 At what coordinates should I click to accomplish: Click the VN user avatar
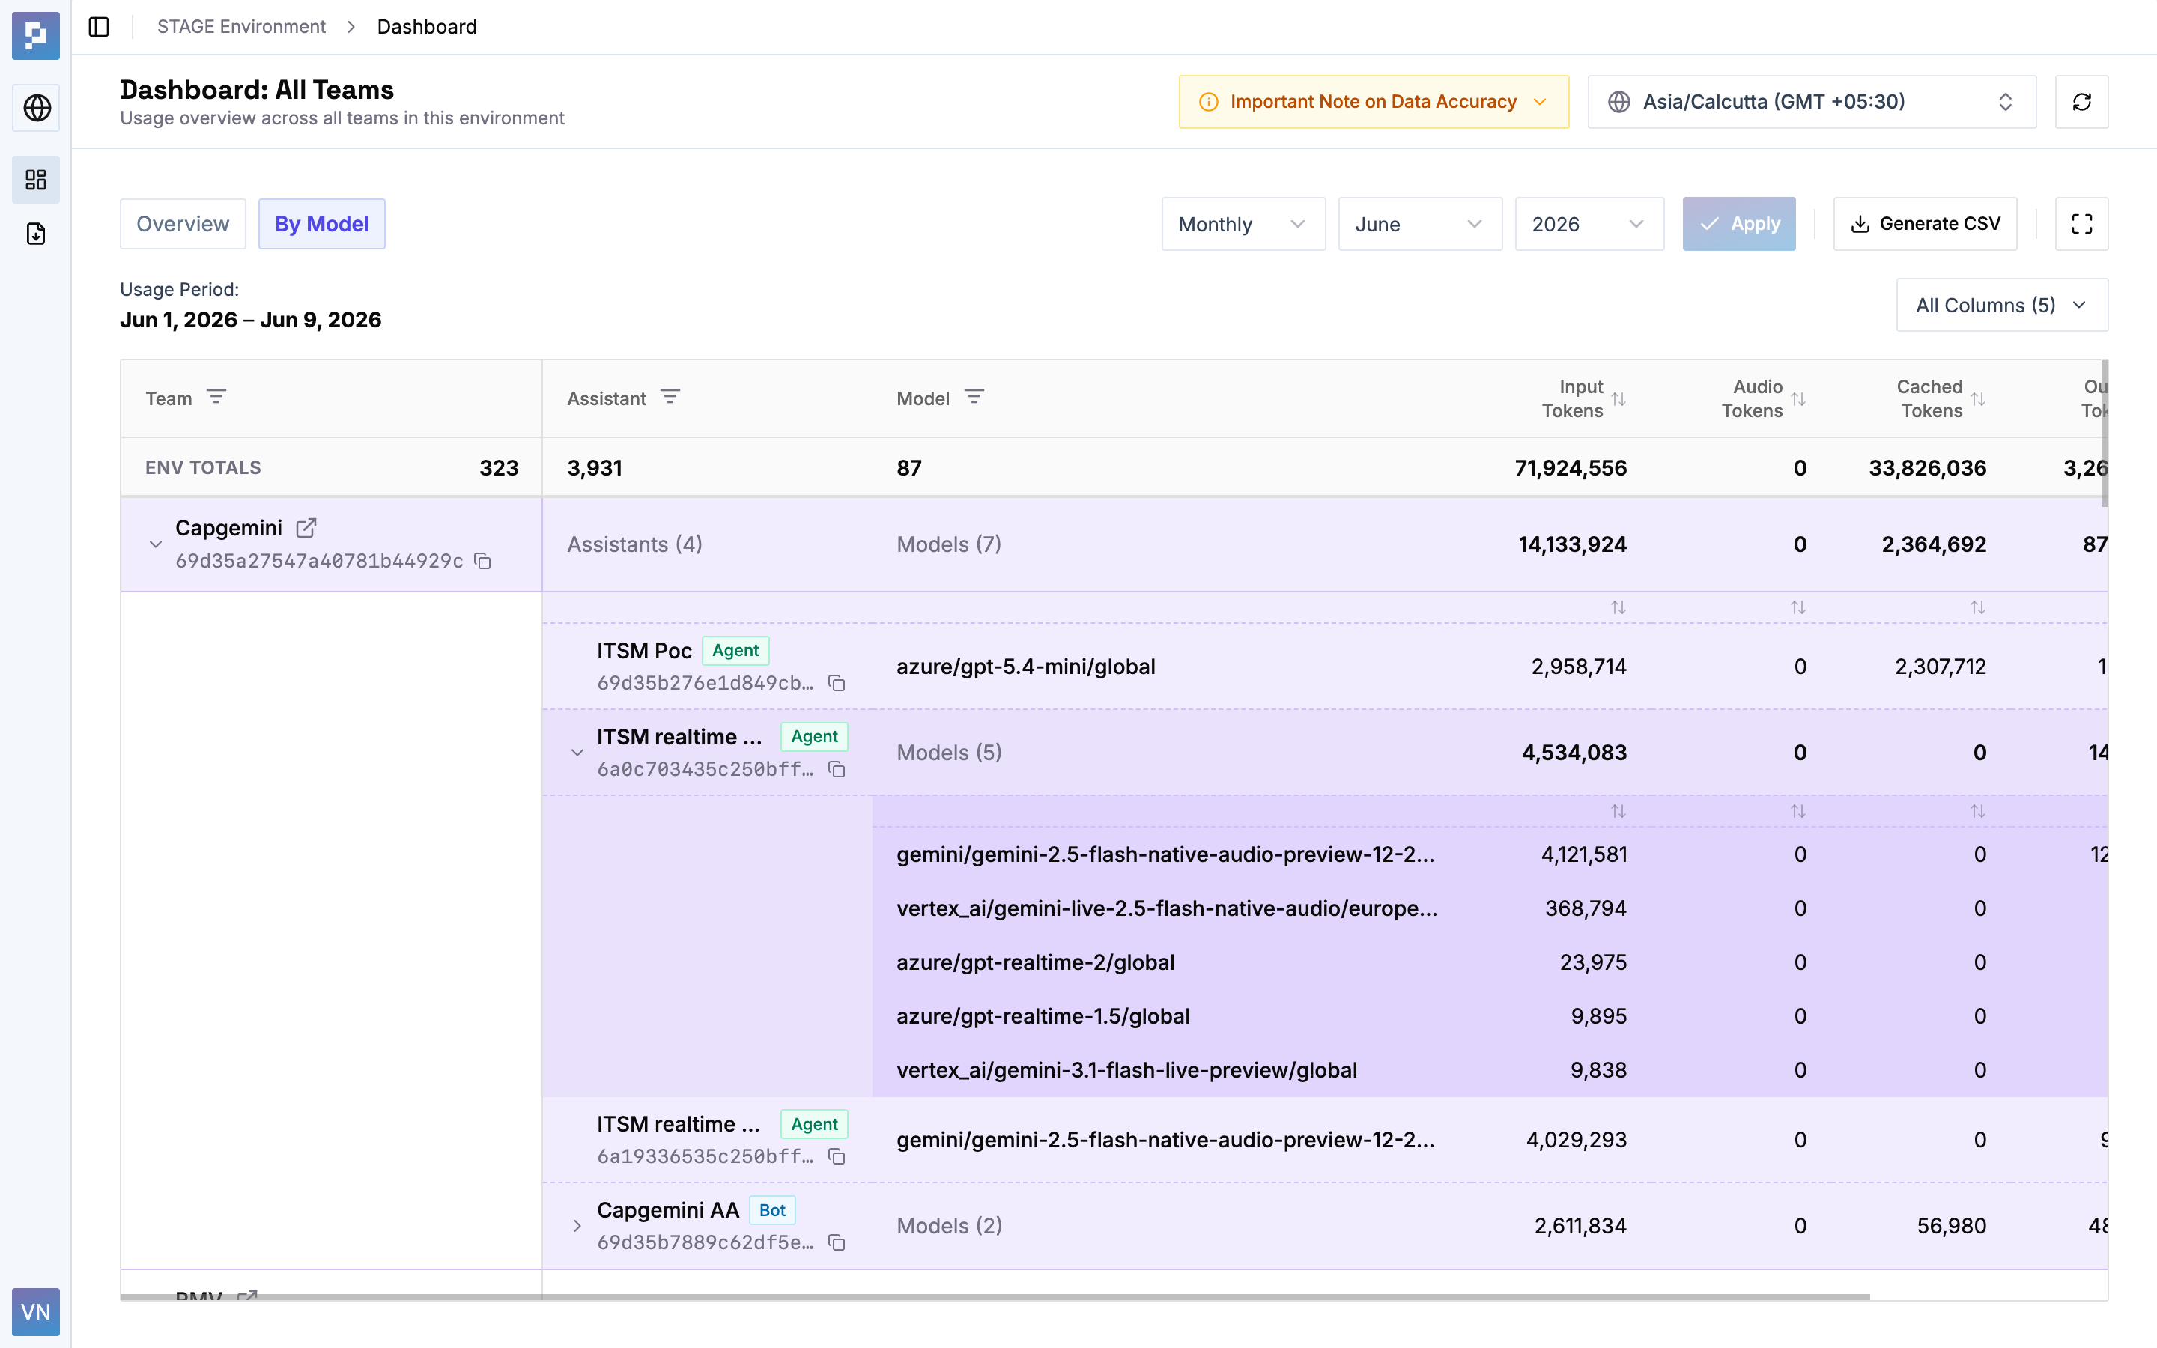pos(36,1311)
